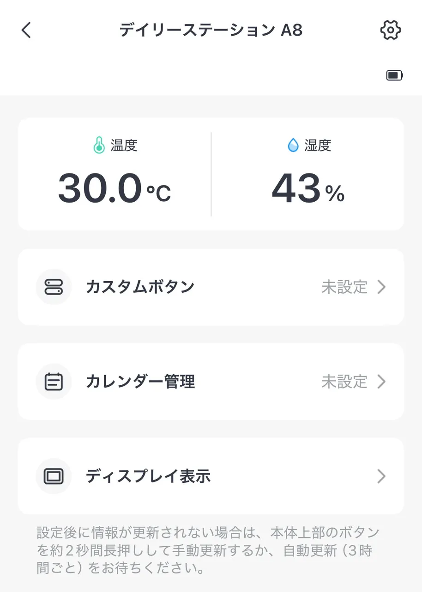Tap the blue humidity droplet icon

(293, 146)
